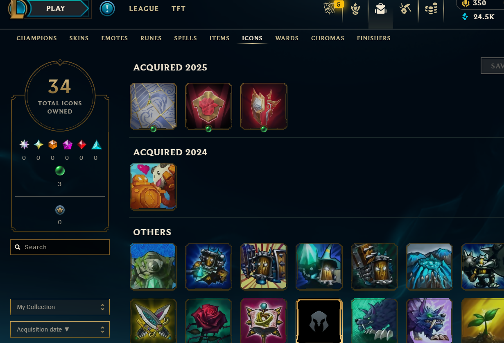The image size is (504, 343).
Task: Switch to the Skins tab
Action: coord(79,38)
